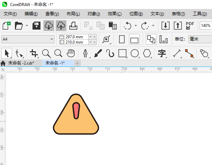Image resolution: width=212 pixels, height=165 pixels.
Task: Redo the last action
Action: pyautogui.click(x=145, y=26)
